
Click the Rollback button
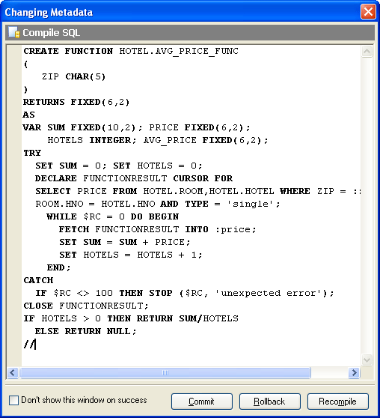(x=269, y=402)
